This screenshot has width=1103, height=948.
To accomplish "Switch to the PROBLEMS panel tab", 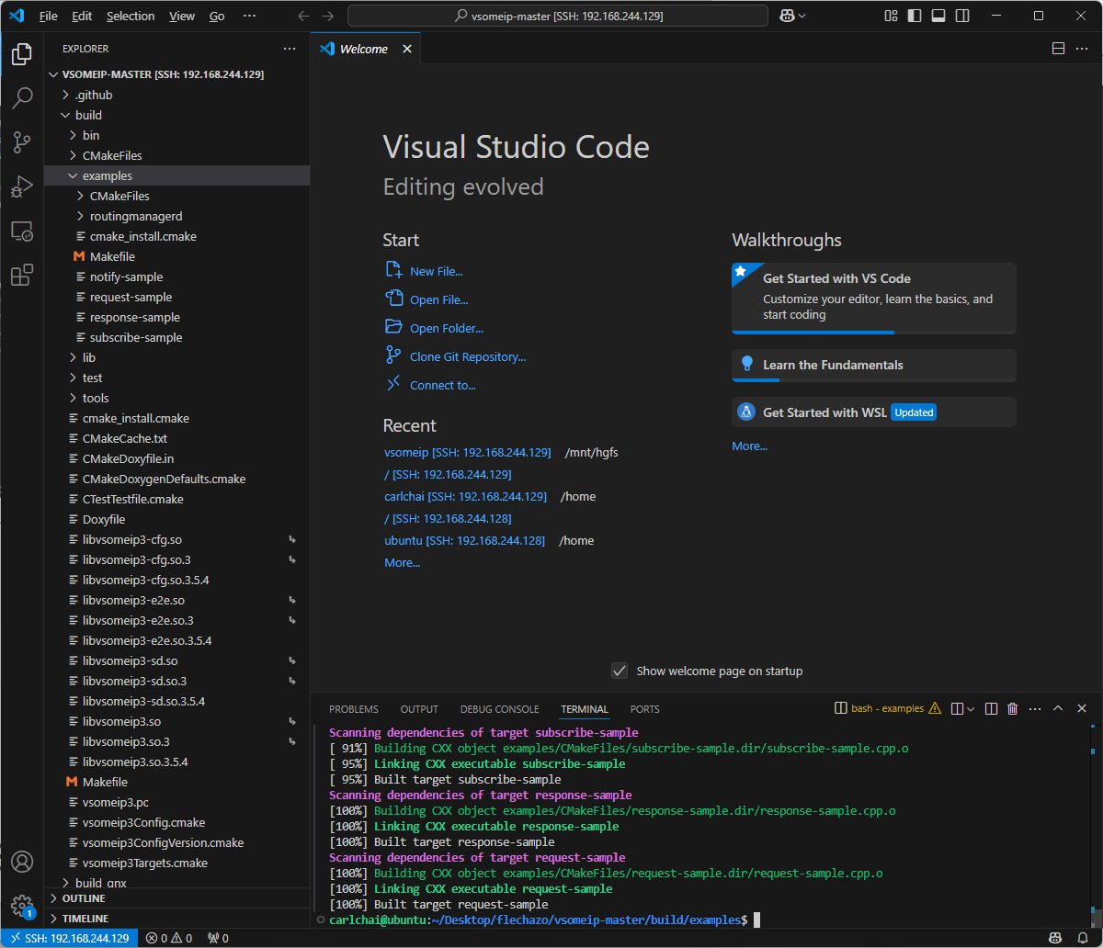I will click(x=354, y=709).
